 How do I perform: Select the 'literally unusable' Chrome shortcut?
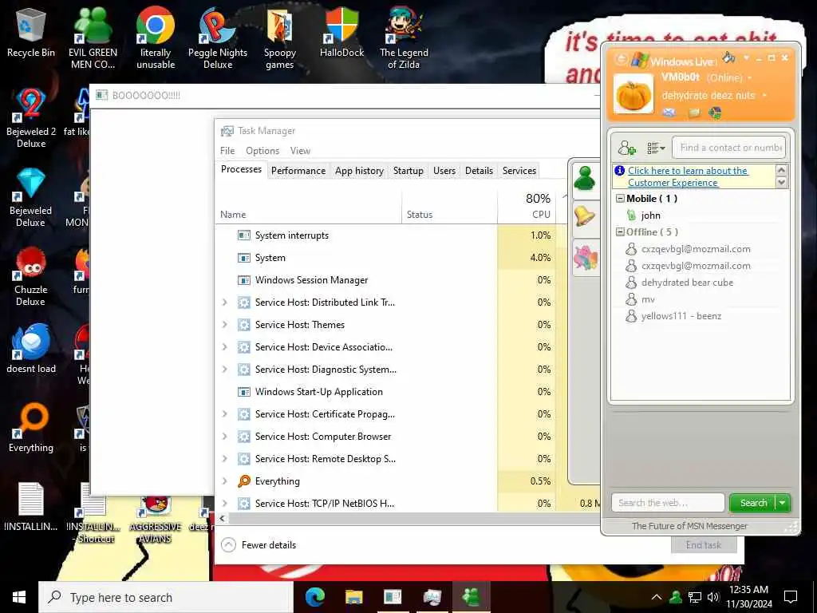coord(156,38)
